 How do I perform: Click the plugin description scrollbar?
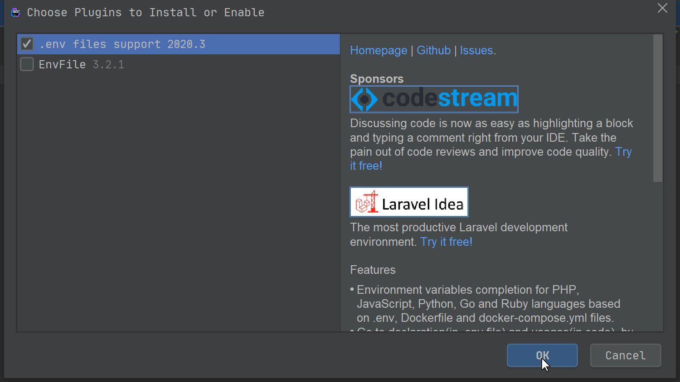click(x=658, y=109)
